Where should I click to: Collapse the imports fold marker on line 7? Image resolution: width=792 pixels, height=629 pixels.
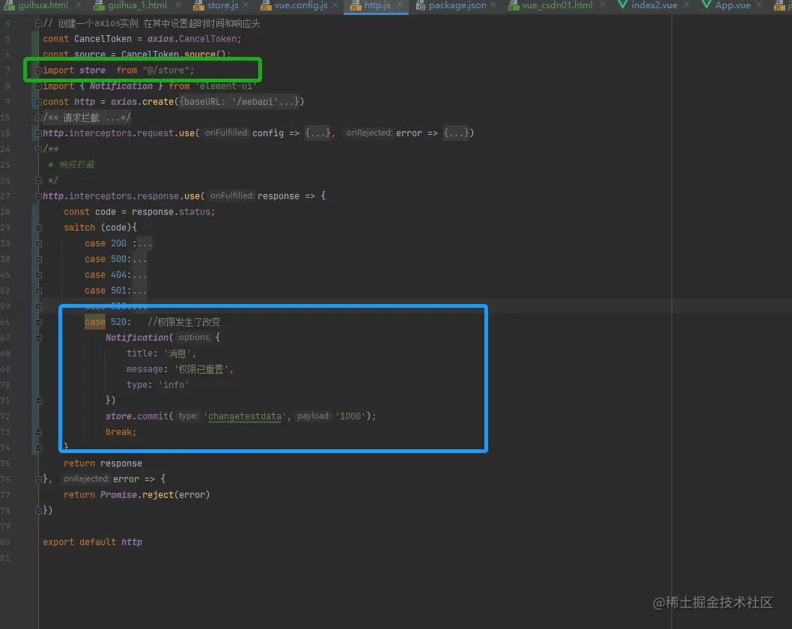[38, 70]
